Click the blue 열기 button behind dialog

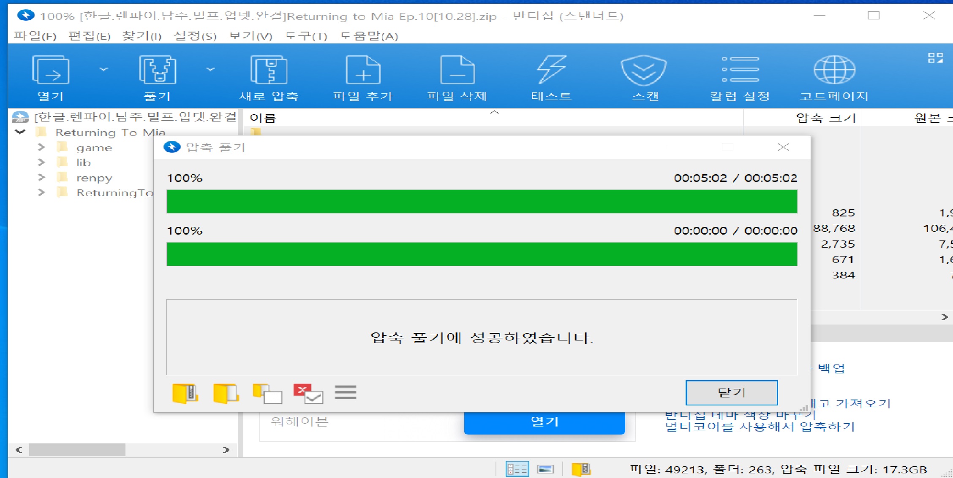click(x=545, y=422)
